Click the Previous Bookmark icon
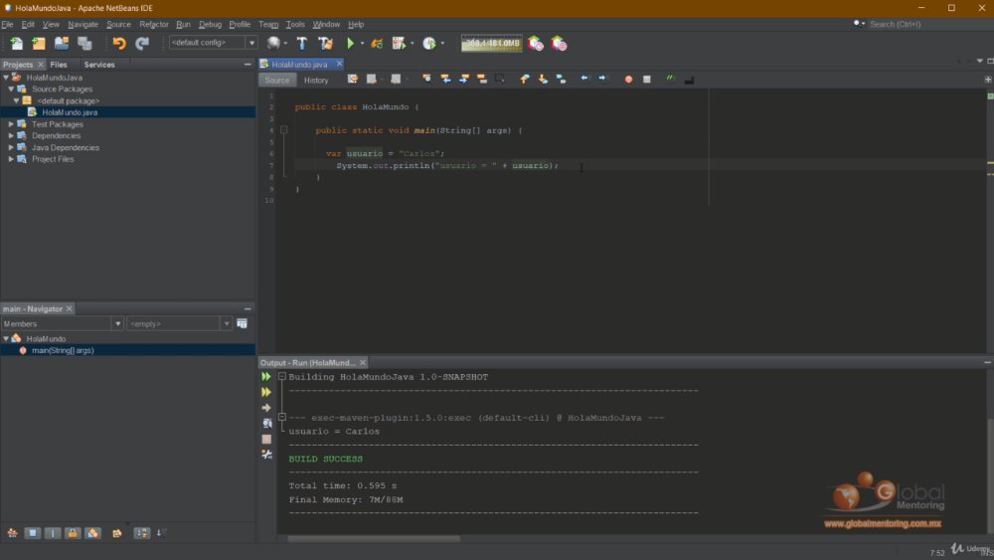 524,80
